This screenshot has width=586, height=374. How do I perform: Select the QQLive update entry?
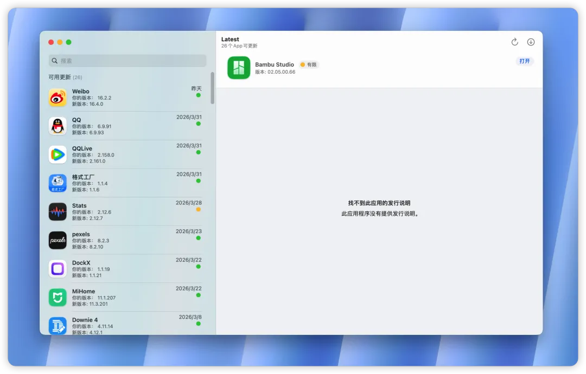pyautogui.click(x=125, y=154)
